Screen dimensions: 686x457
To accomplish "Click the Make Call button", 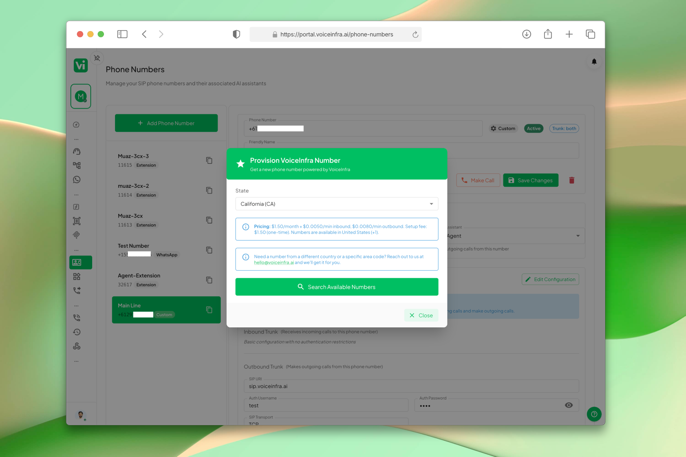I will (478, 180).
